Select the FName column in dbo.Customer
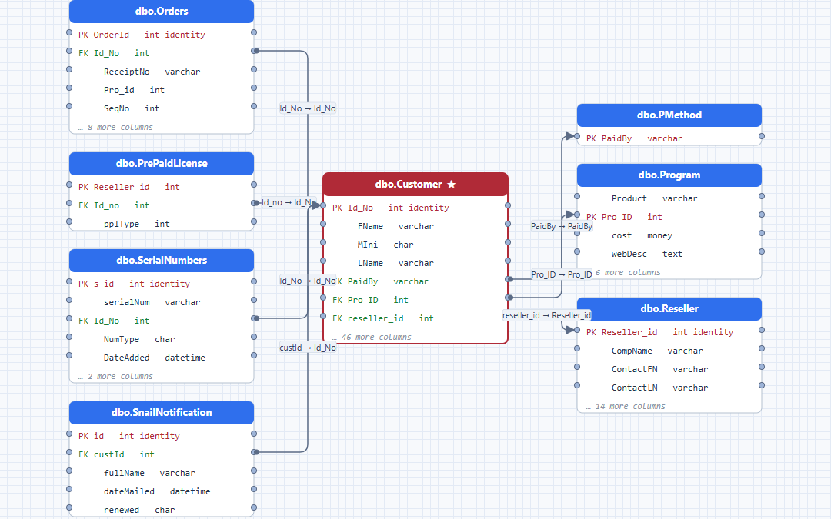 (415, 226)
